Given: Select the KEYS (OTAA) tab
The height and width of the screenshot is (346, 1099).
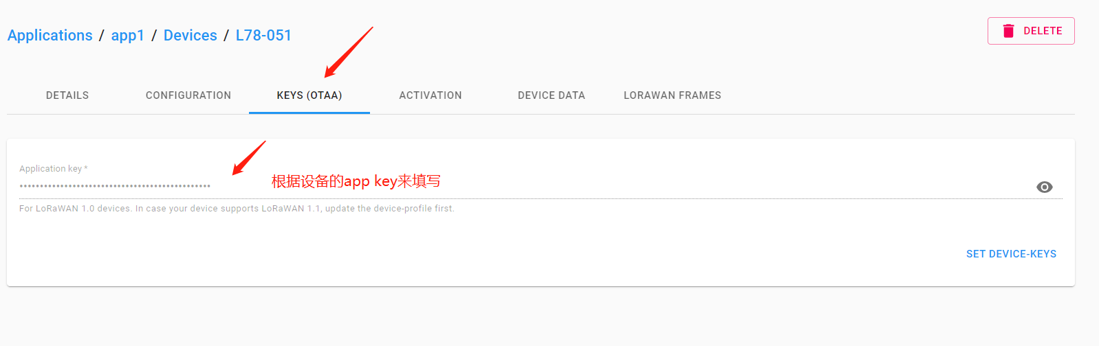Looking at the screenshot, I should click(309, 95).
